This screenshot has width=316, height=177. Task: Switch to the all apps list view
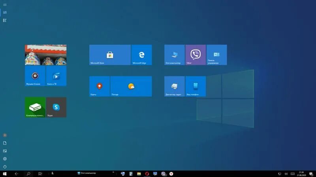coord(5,20)
